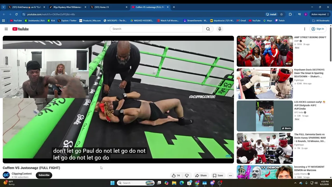Open the Gmail bookmark
Viewport: 332px width, 187px height.
241,21
